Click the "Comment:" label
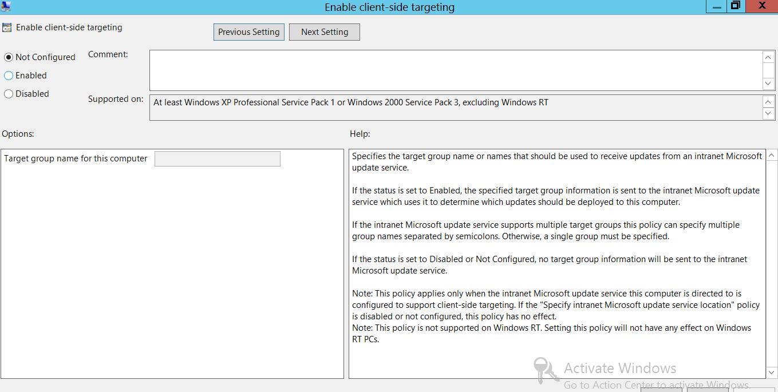Screen dimensions: 778x392 click(x=108, y=54)
